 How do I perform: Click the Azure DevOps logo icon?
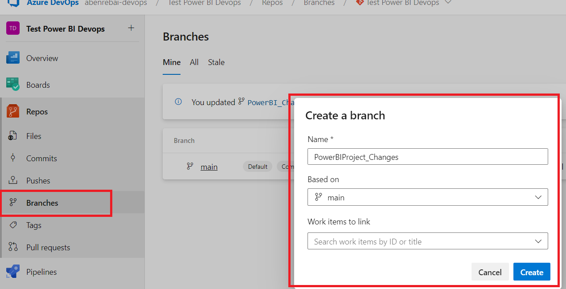coord(13,3)
